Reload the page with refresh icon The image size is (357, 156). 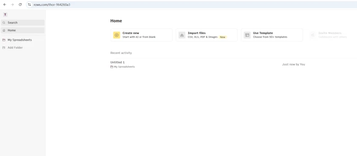[x=20, y=5]
